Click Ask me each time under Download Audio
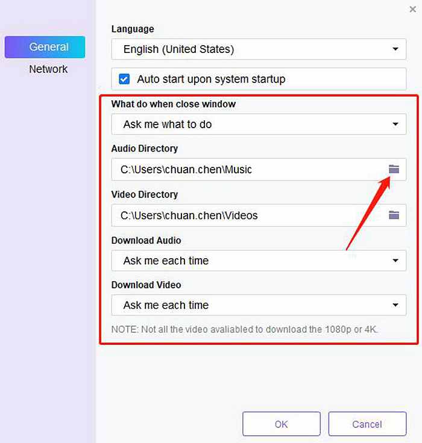Screen dimensions: 422x443 166,261
